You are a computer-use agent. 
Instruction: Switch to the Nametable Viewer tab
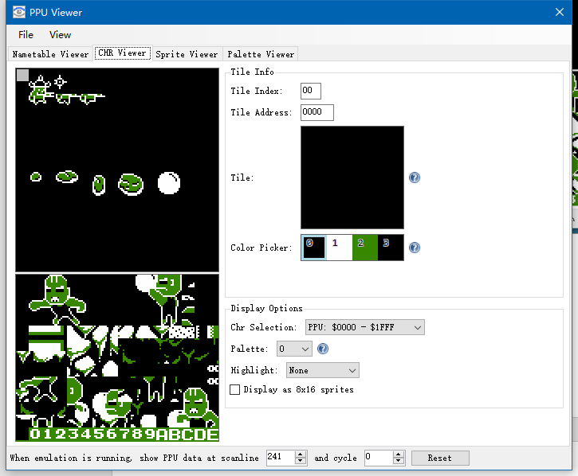click(50, 54)
